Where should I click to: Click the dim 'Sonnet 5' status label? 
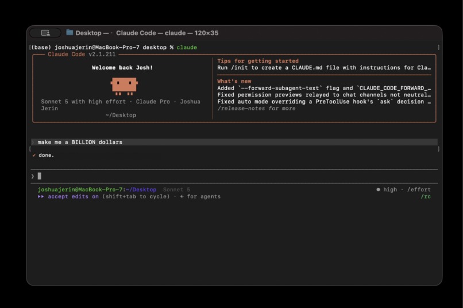(x=176, y=190)
